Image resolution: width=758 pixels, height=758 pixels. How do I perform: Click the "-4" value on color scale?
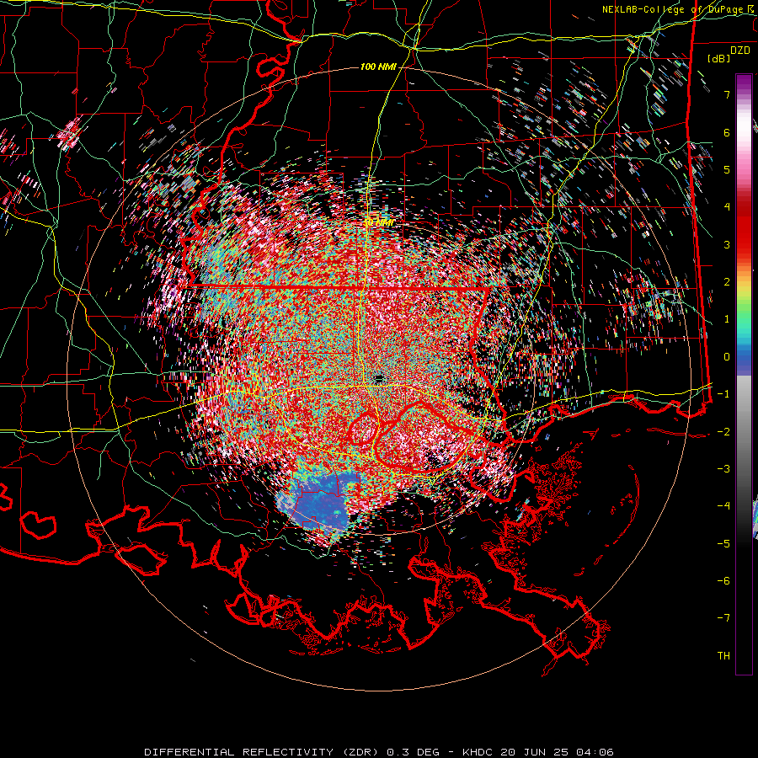coord(723,506)
